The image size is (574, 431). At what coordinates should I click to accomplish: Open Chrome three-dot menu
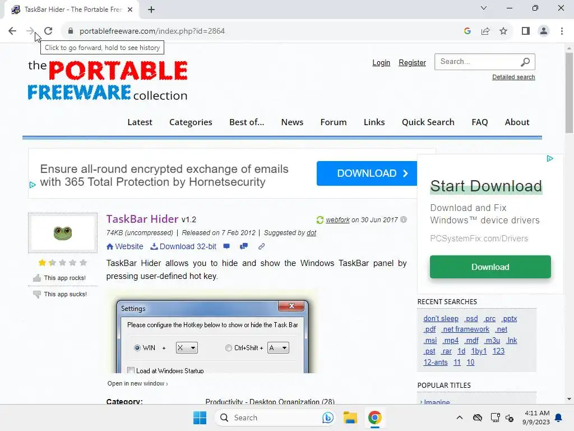pyautogui.click(x=562, y=31)
